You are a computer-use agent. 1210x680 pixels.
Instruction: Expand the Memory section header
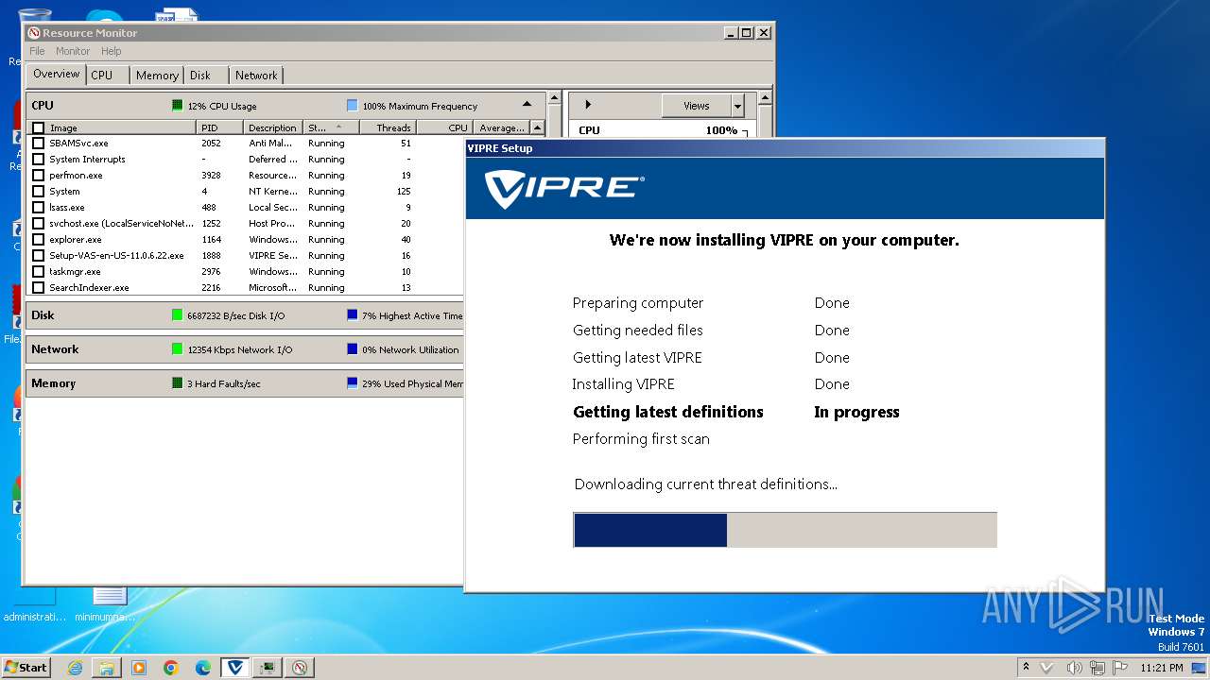(x=244, y=383)
